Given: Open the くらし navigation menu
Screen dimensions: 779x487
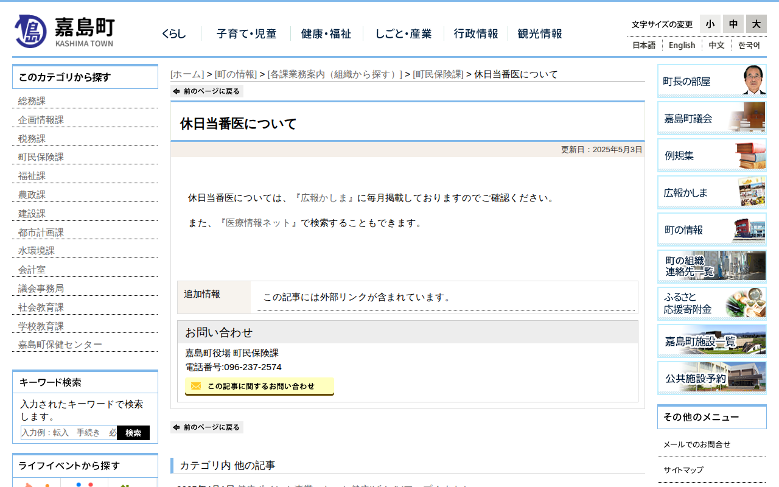Looking at the screenshot, I should (173, 34).
